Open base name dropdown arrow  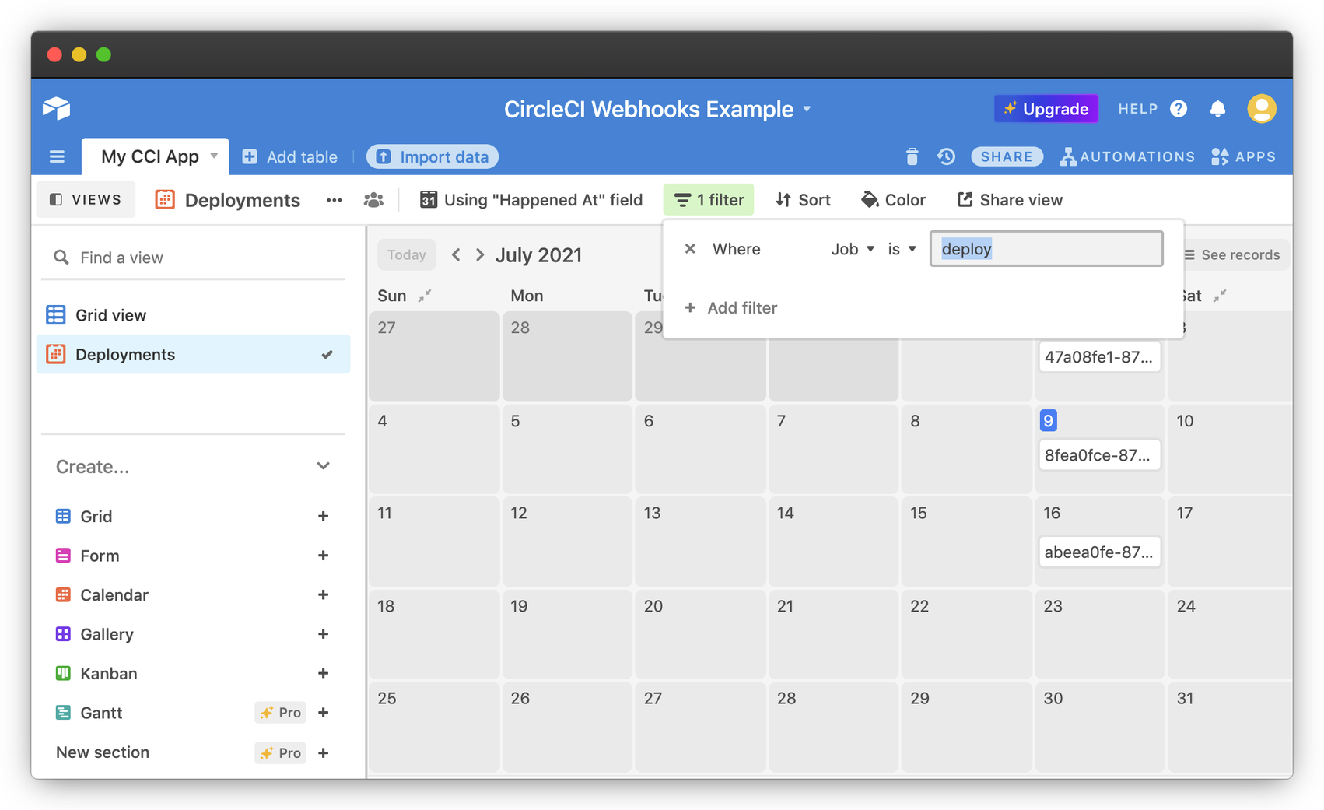[x=807, y=109]
